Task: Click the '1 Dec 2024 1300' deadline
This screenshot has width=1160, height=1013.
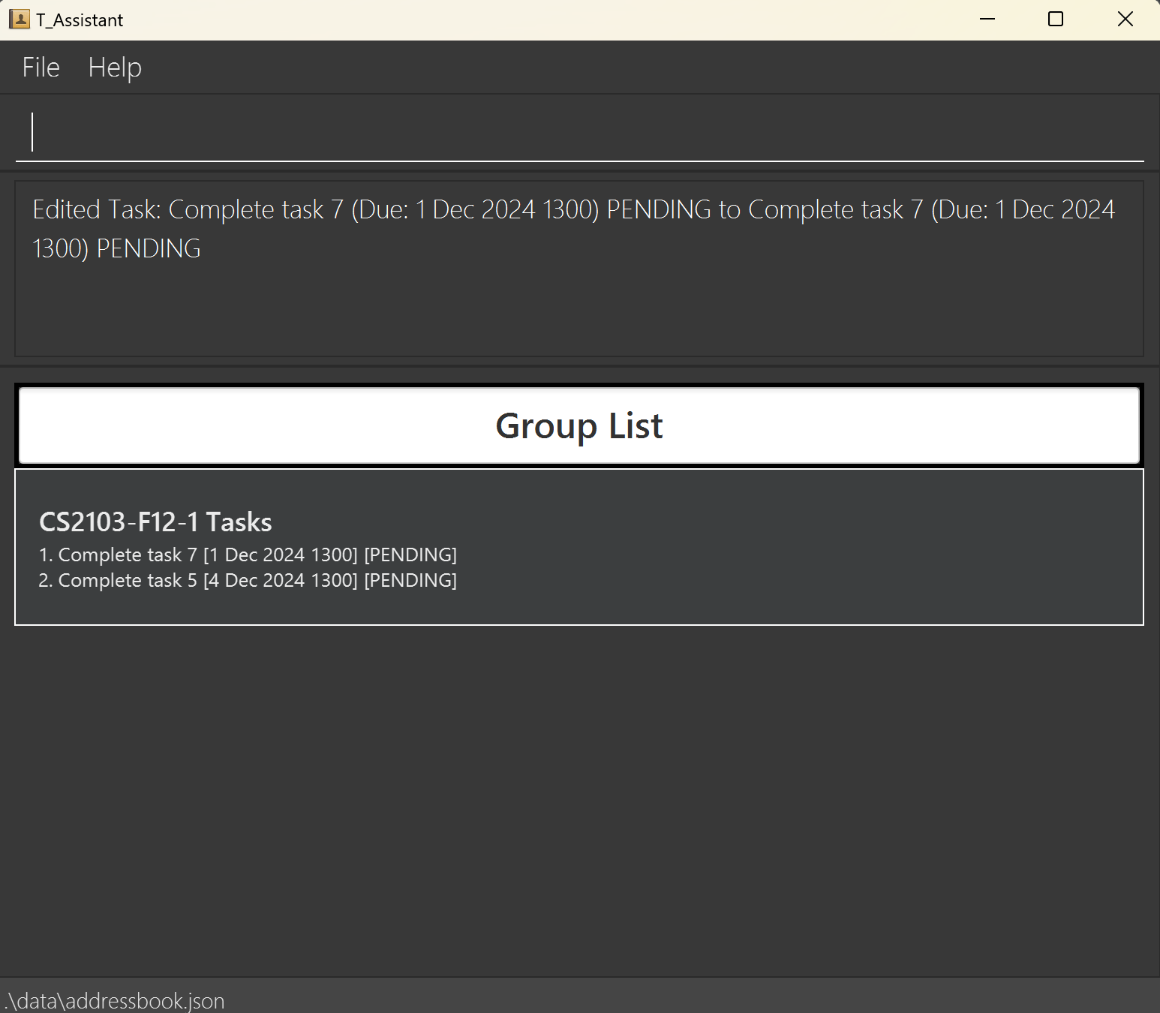Action: 281,555
